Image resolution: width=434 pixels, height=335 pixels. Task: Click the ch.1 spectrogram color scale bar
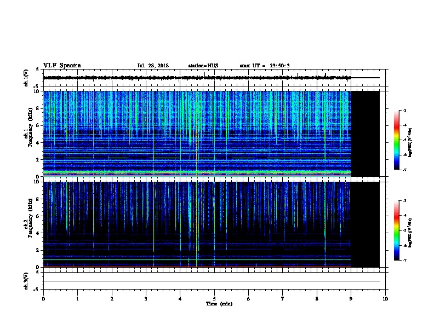click(x=396, y=140)
